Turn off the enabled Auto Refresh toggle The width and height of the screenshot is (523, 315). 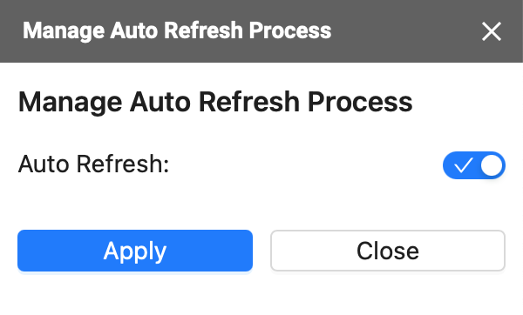coord(474,165)
